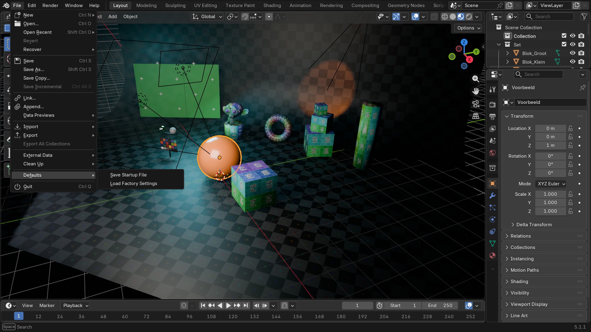Switch to the Shading workspace tab
The image size is (591, 332).
[x=272, y=6]
